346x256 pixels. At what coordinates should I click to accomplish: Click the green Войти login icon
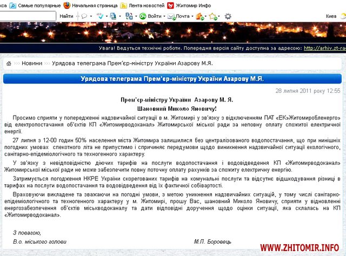(x=143, y=16)
